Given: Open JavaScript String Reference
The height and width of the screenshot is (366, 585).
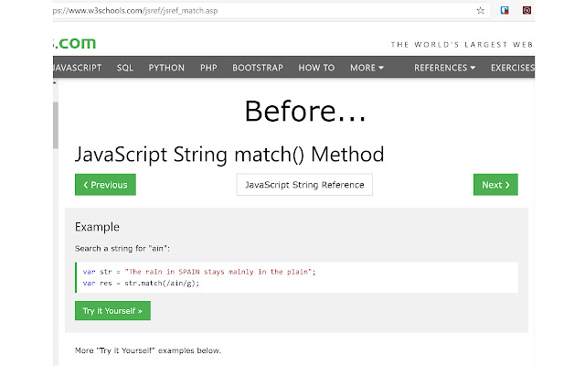Looking at the screenshot, I should click(304, 185).
